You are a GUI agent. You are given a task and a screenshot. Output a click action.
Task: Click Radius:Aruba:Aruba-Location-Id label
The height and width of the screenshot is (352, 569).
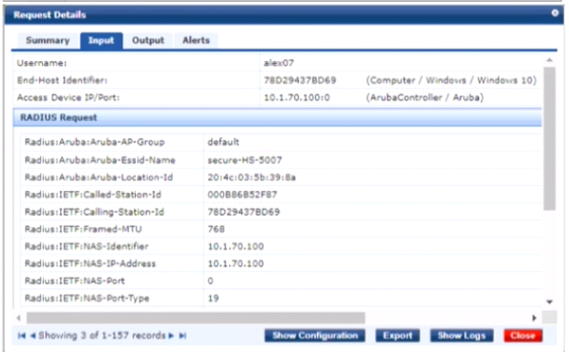click(x=98, y=177)
